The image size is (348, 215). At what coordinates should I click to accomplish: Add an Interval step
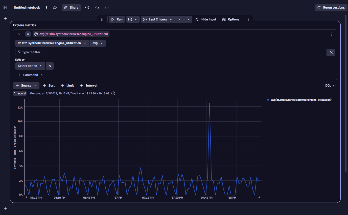[x=89, y=86]
